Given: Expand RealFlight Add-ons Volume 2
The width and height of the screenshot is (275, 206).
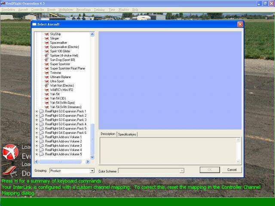Looking at the screenshot, I should pyautogui.click(x=37, y=142).
